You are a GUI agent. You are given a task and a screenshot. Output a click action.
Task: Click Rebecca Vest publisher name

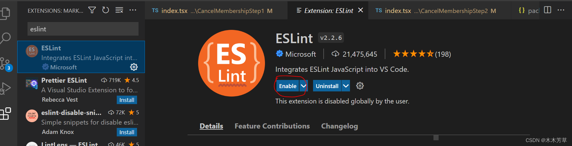60,100
